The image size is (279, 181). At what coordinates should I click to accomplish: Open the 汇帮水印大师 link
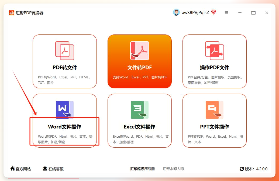click(173, 169)
